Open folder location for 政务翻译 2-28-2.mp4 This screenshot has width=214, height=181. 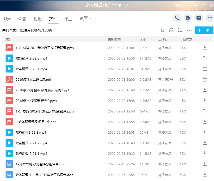click(204, 58)
